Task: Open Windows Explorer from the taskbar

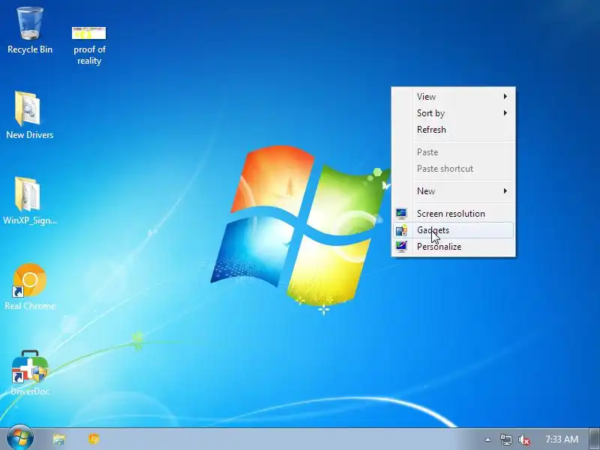Action: click(59, 439)
